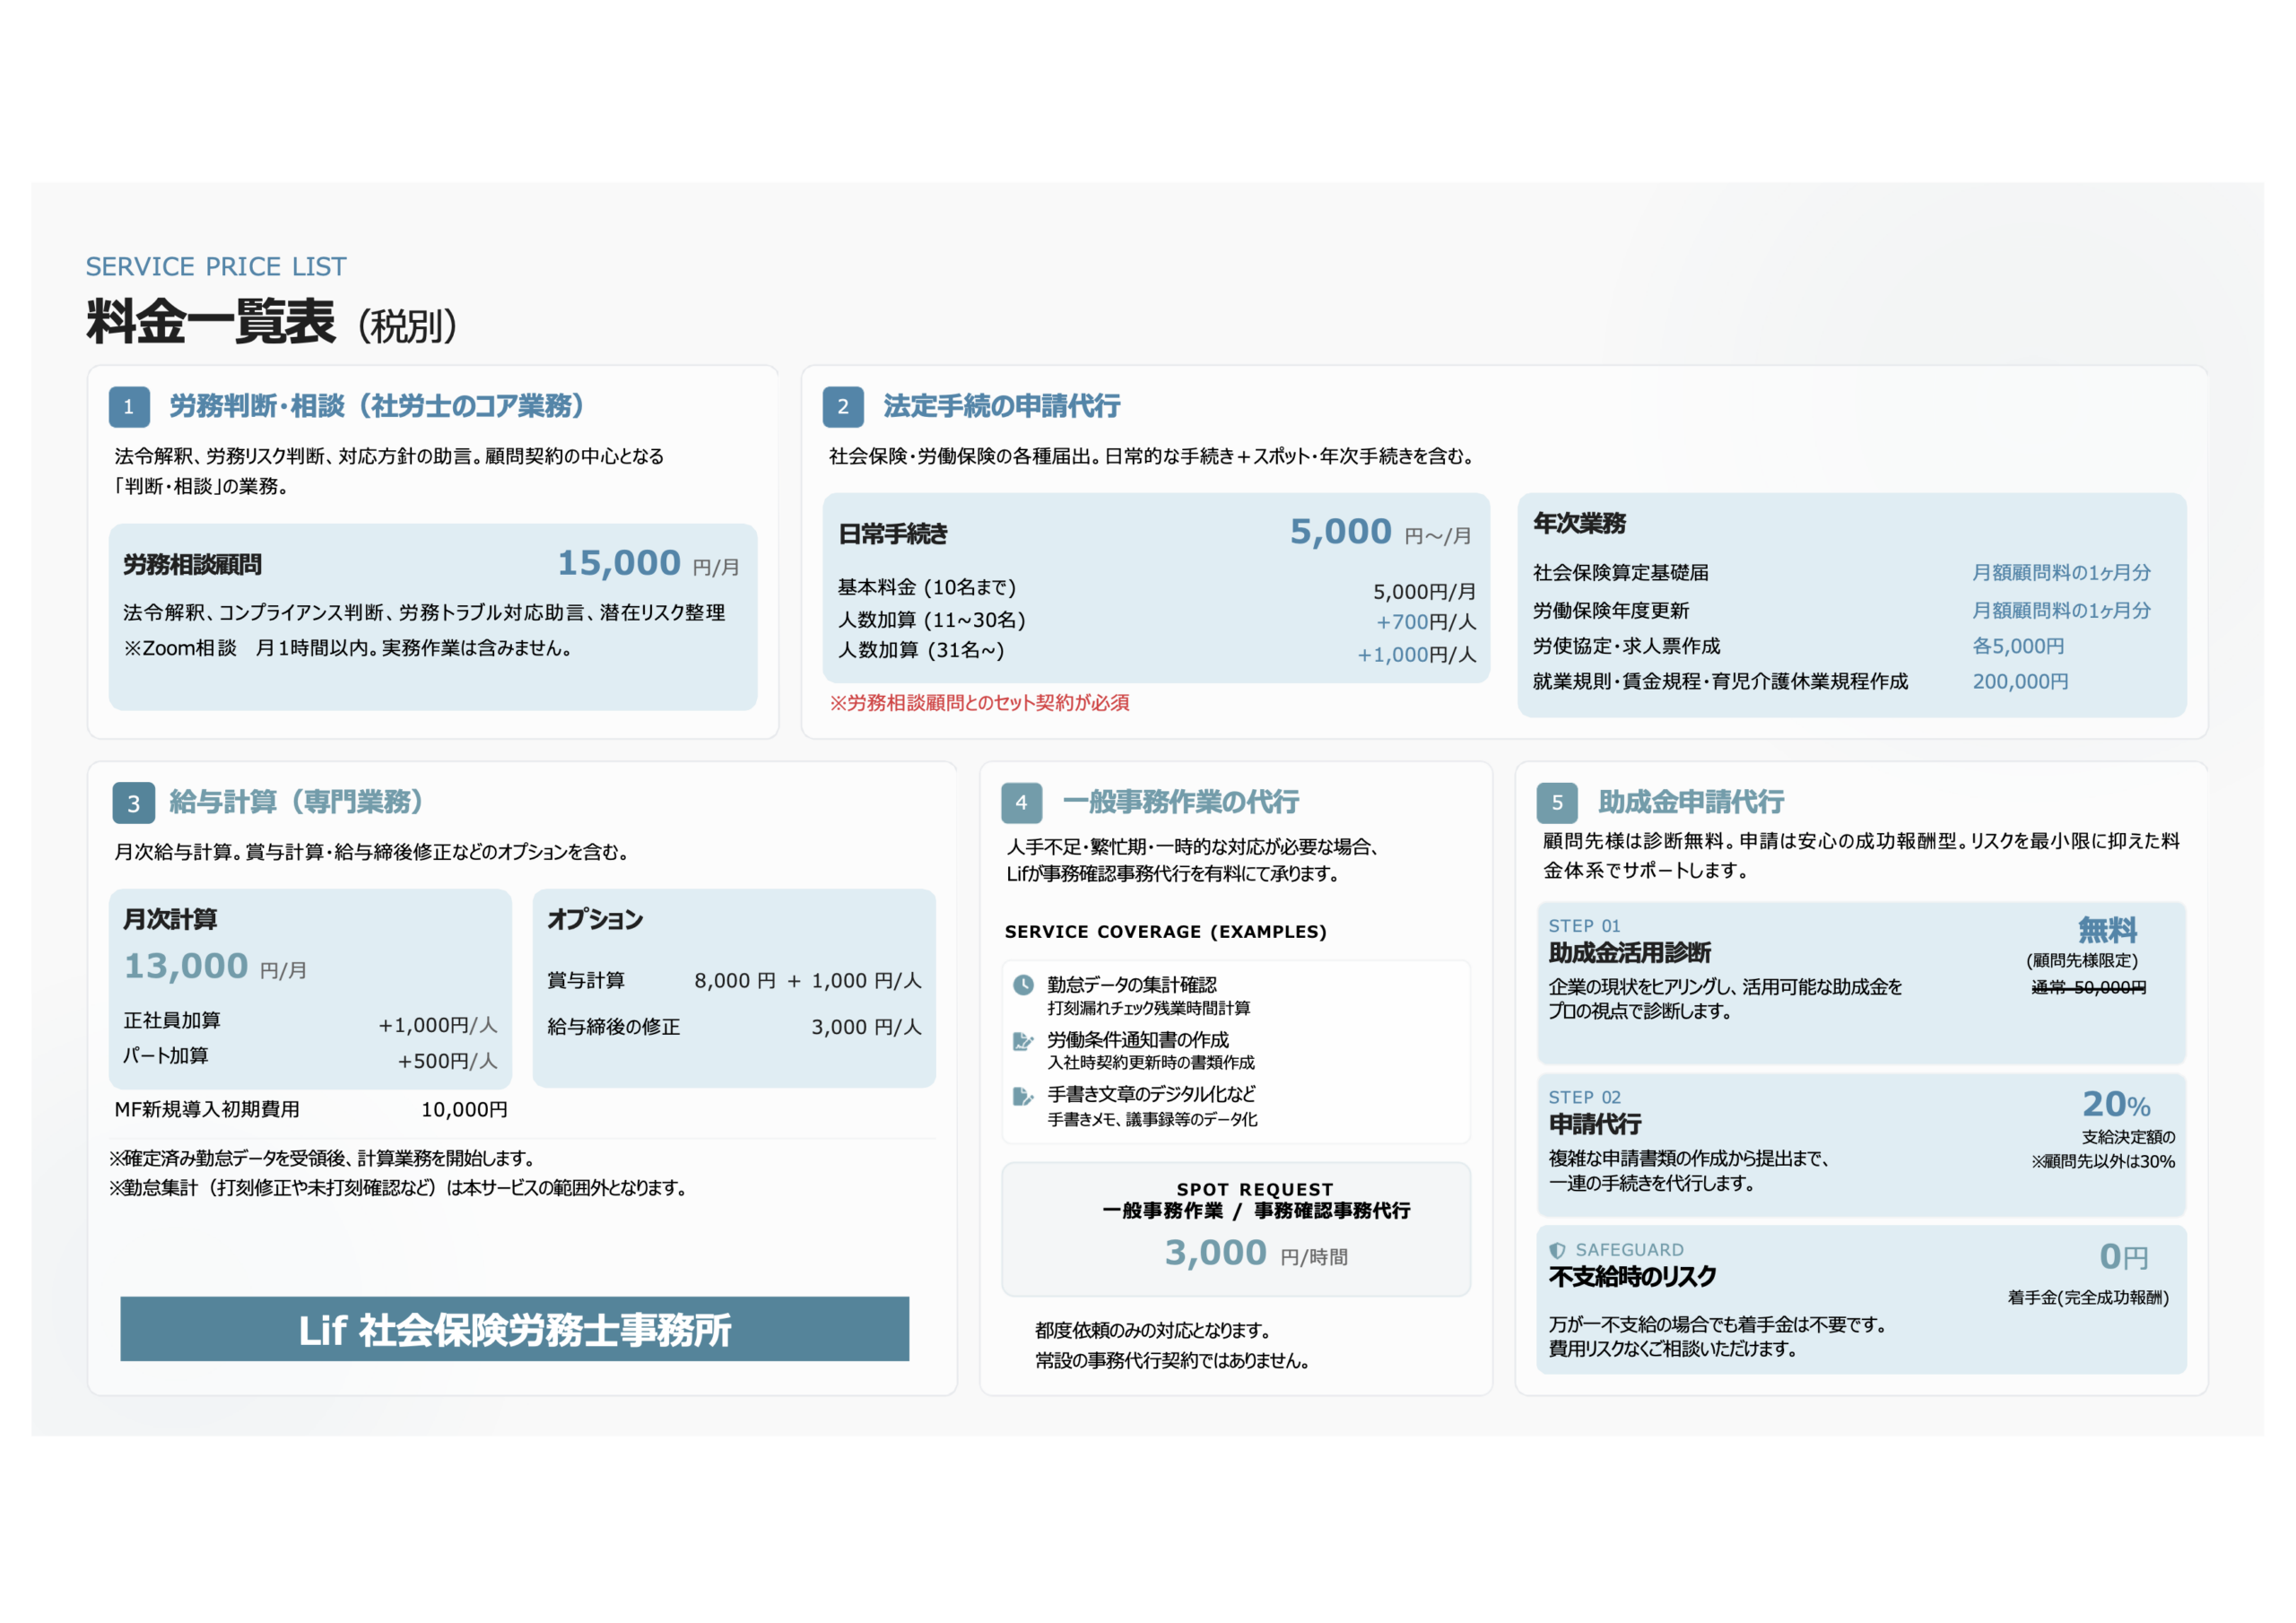
Task: Click the pen icon beside 労働条件通知書の作成
Action: coord(1022,1042)
